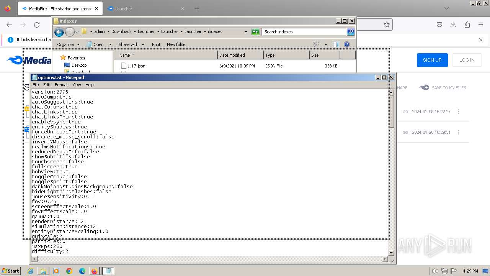Bookmark this page with star icon
Image resolution: width=490 pixels, height=276 pixels.
point(387,25)
